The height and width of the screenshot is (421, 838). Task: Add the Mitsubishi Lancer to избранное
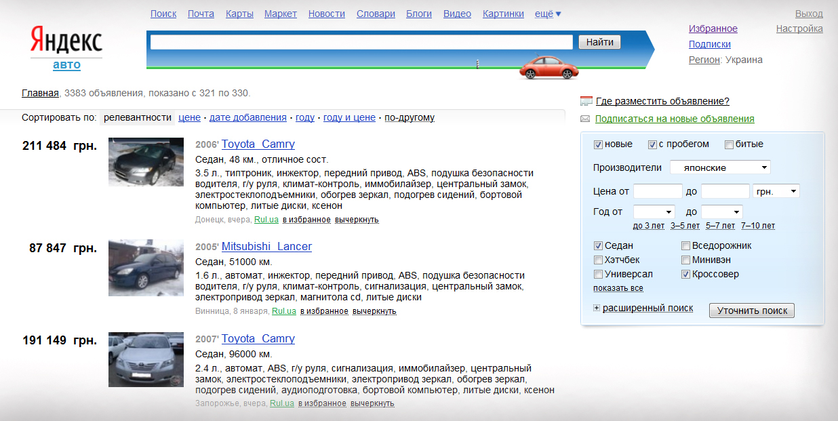pyautogui.click(x=324, y=312)
